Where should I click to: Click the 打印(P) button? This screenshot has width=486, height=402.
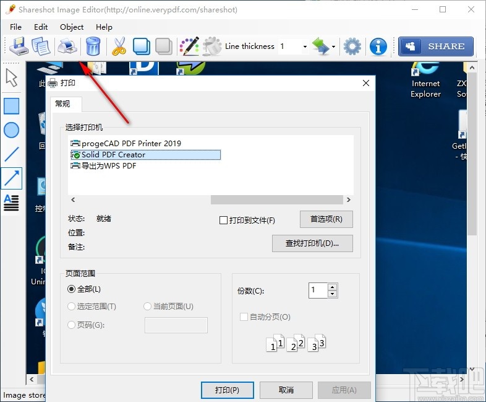228,390
